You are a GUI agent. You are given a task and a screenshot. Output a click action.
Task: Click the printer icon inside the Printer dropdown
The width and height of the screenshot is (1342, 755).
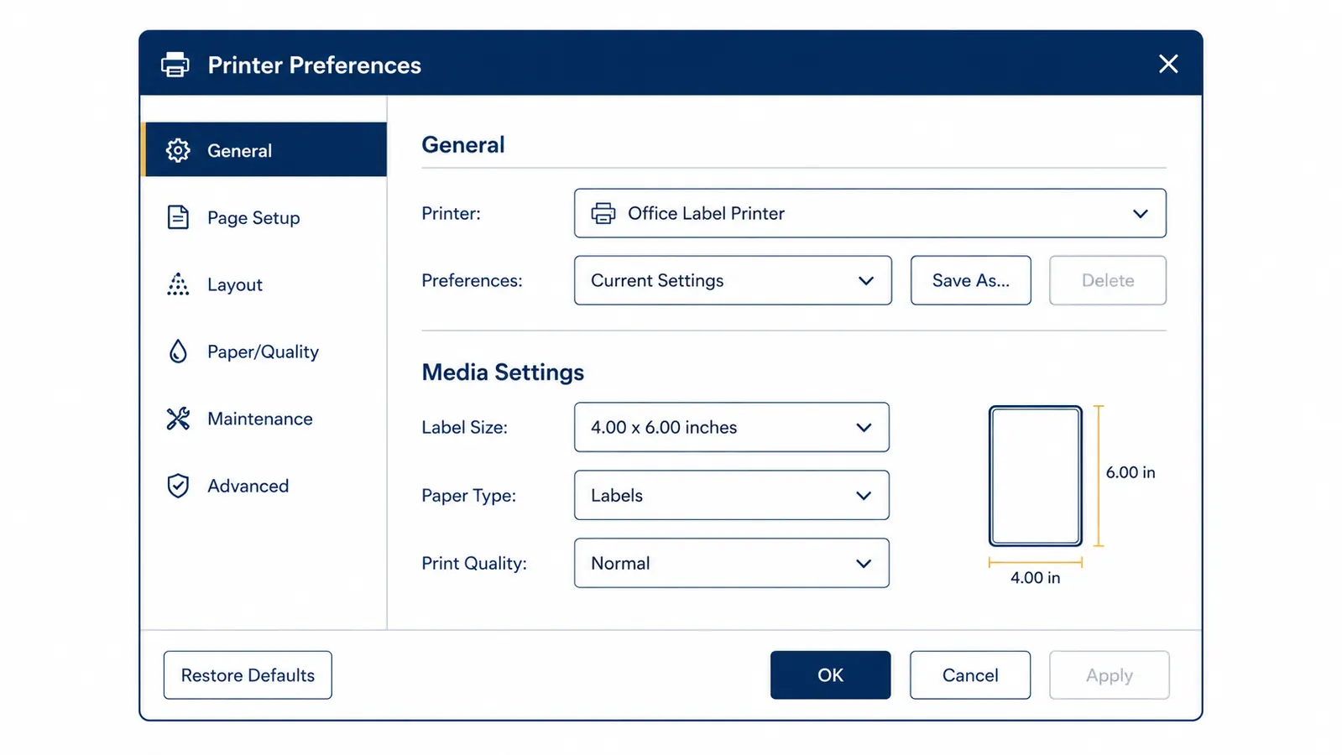[603, 213]
